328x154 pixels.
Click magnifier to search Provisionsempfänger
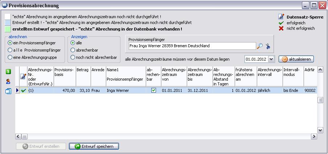[x=260, y=46]
